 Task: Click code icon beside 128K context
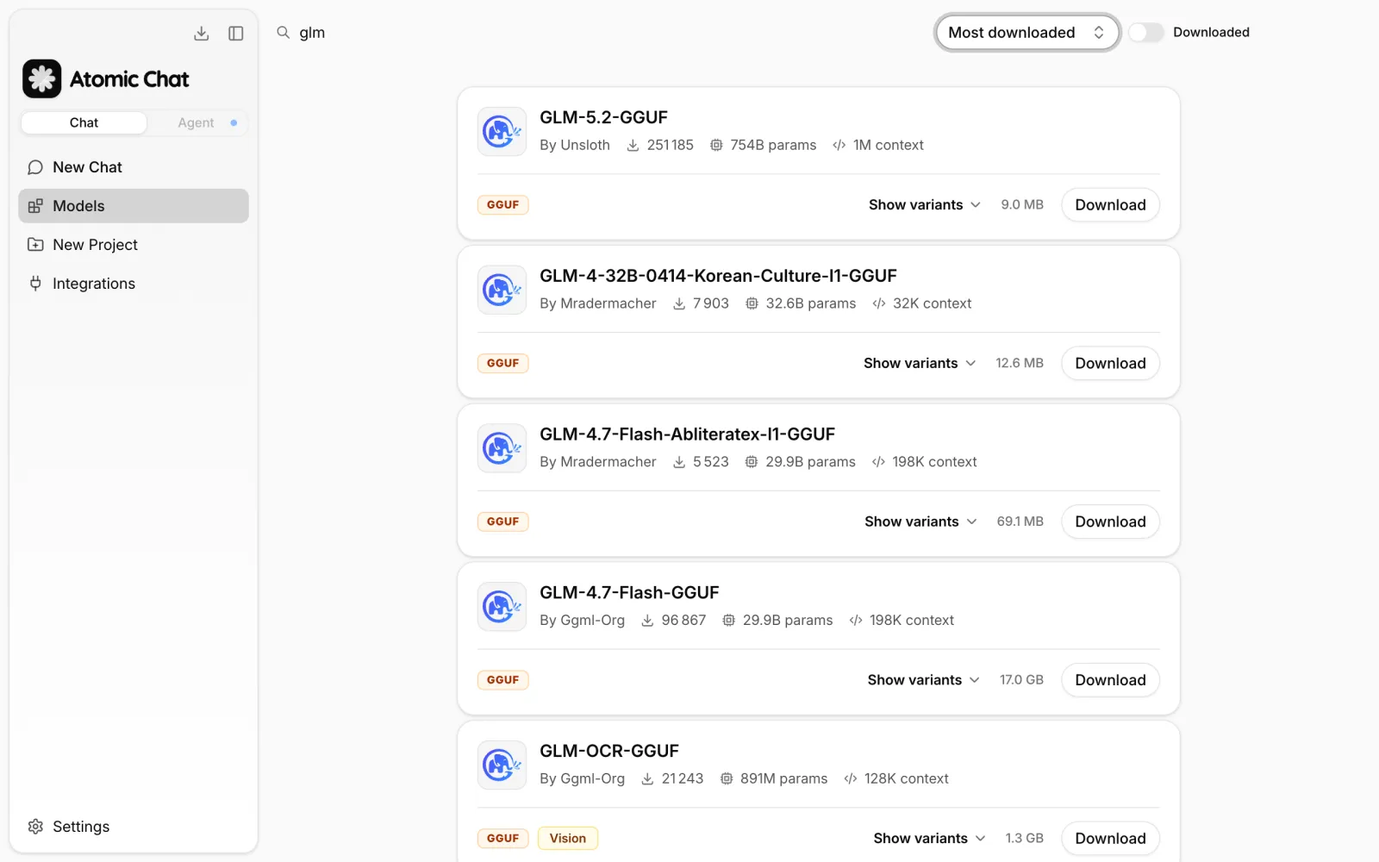click(x=851, y=779)
